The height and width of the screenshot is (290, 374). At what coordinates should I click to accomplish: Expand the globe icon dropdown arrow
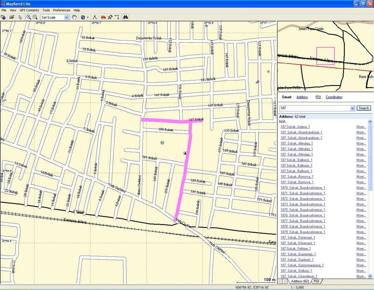[x=88, y=17]
